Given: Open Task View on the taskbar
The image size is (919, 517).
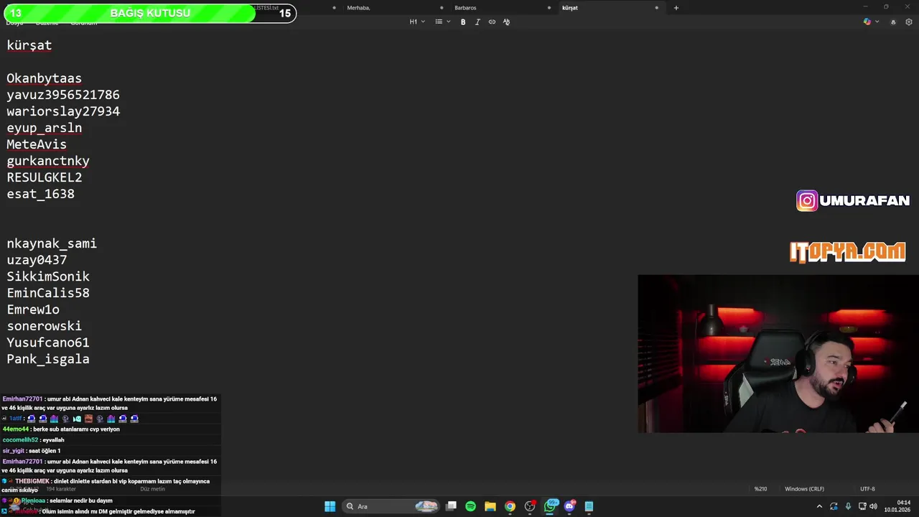Looking at the screenshot, I should [451, 506].
